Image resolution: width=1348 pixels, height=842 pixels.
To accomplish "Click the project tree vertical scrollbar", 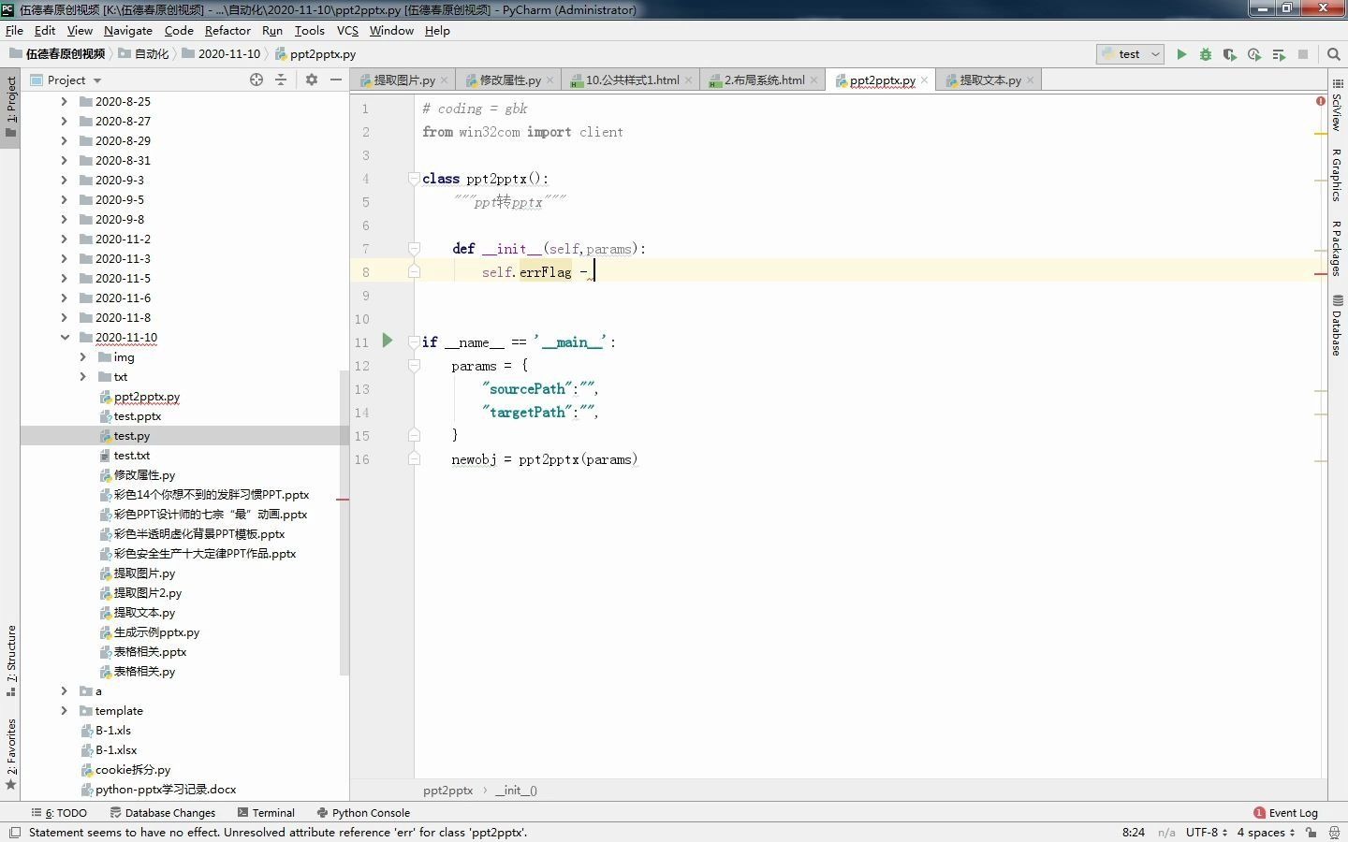I will (344, 521).
